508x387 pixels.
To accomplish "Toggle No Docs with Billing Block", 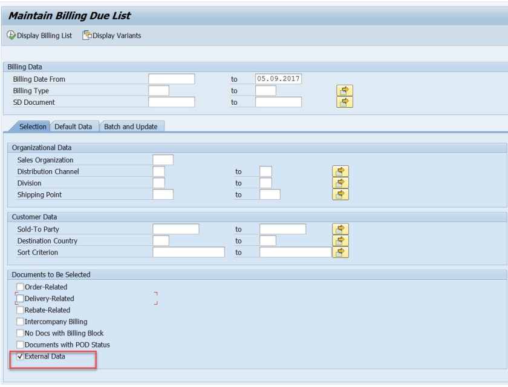I will 20,333.
